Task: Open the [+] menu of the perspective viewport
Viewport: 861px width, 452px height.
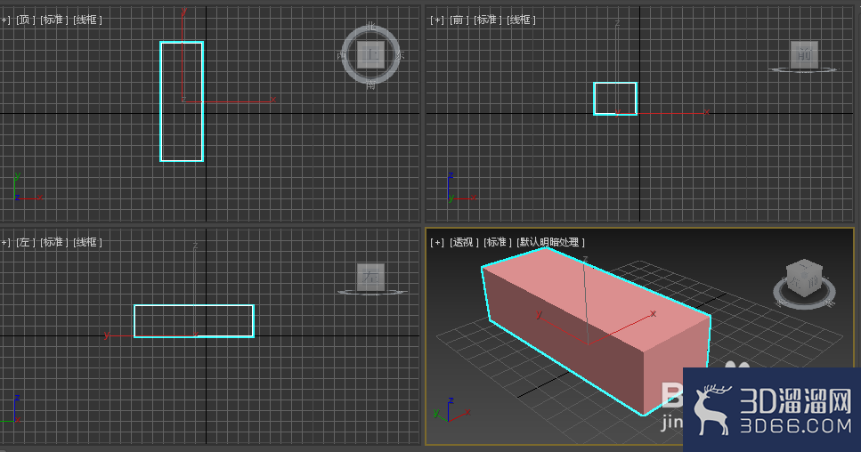Action: pyautogui.click(x=437, y=242)
